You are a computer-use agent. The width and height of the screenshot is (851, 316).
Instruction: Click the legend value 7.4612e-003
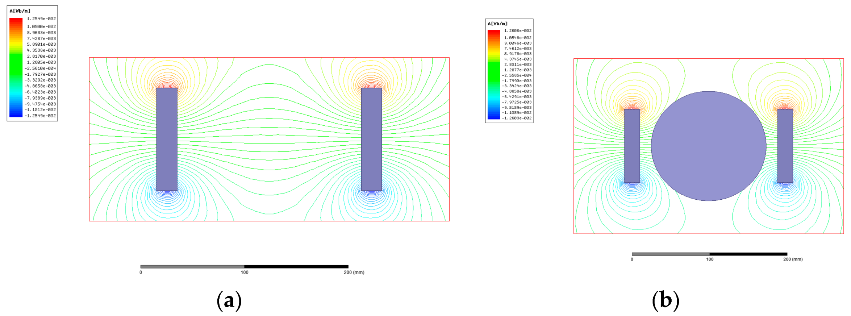[x=518, y=49]
